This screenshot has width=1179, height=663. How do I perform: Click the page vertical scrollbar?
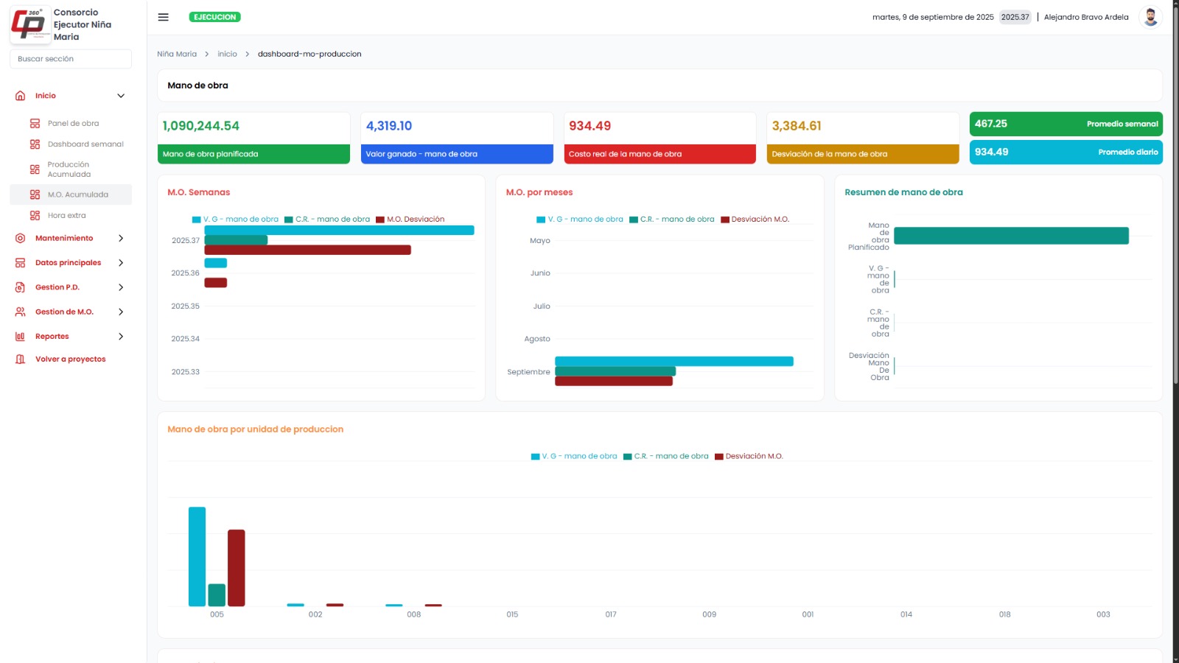pyautogui.click(x=1175, y=195)
